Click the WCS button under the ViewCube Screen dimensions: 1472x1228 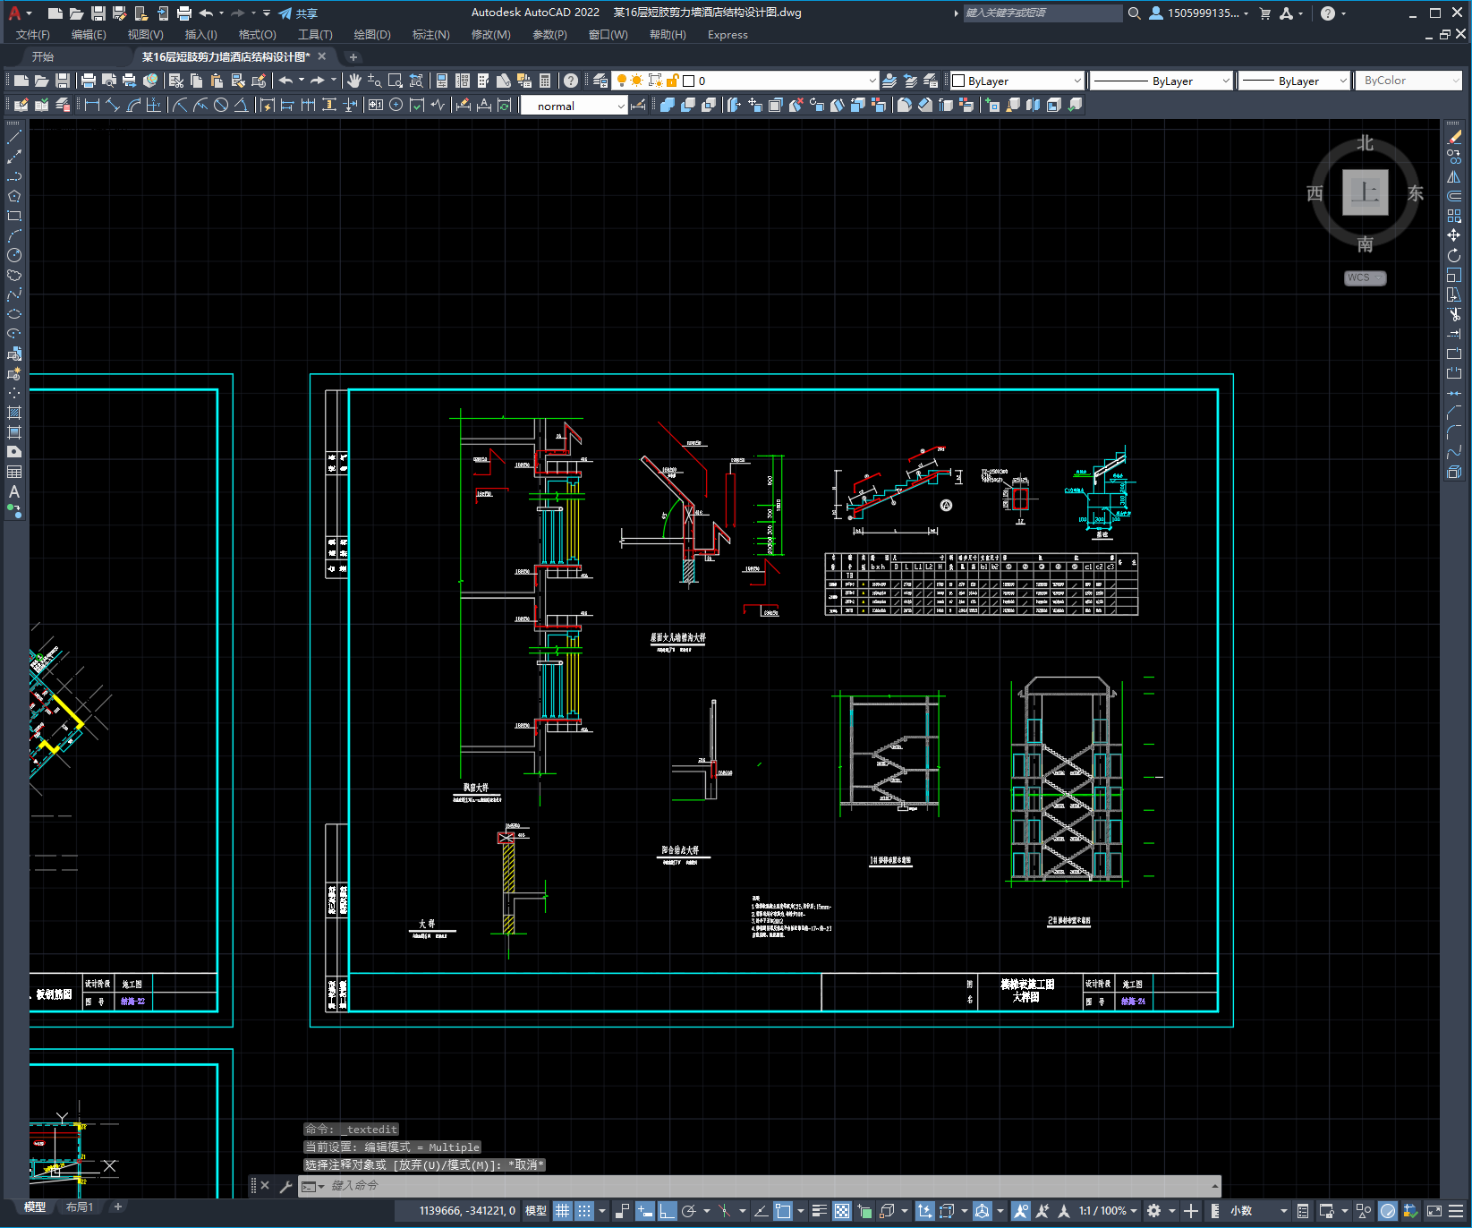tap(1365, 277)
